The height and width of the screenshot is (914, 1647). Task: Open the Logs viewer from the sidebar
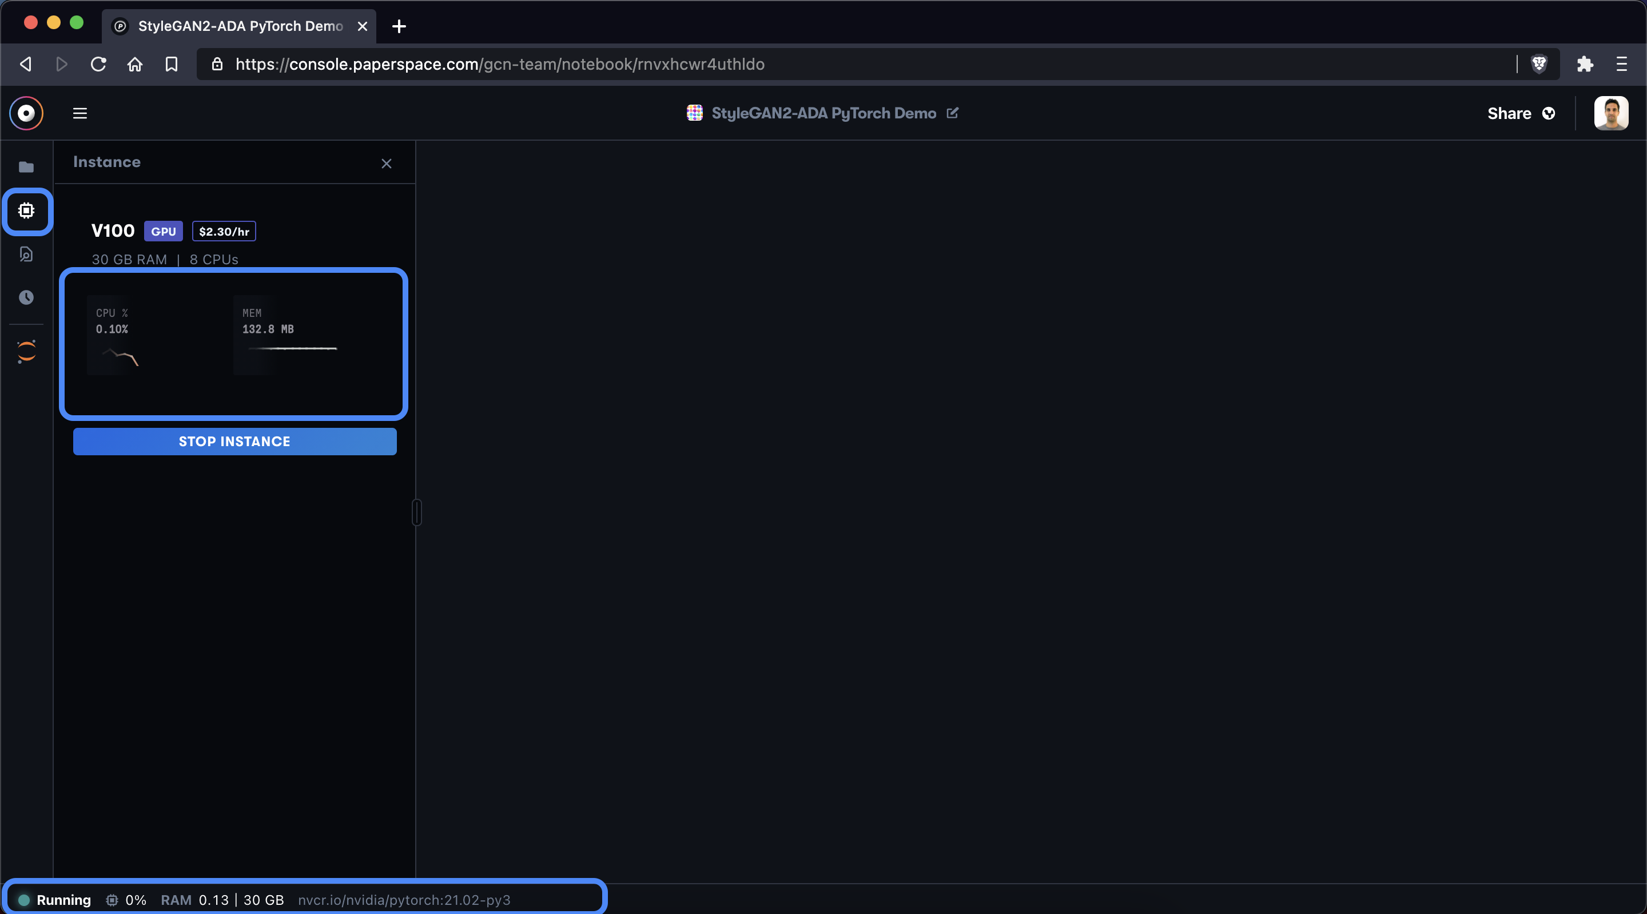point(26,254)
